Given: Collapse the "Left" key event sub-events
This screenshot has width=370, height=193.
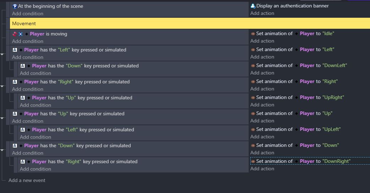Looking at the screenshot, I should pos(2,54).
